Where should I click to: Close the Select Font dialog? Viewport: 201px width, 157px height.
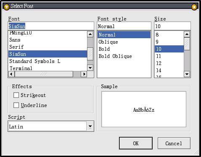tap(194, 7)
